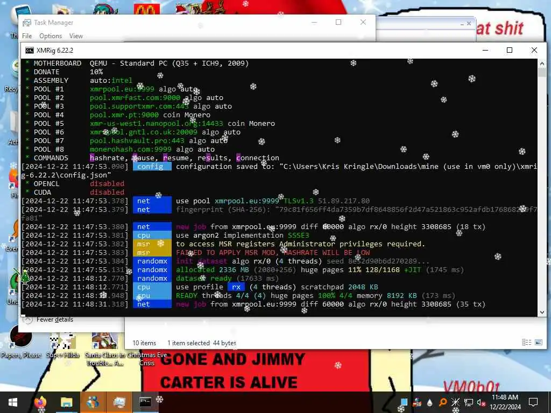The height and width of the screenshot is (413, 551).
Task: Click the XMRig scrollbar down arrow
Action: (542, 312)
